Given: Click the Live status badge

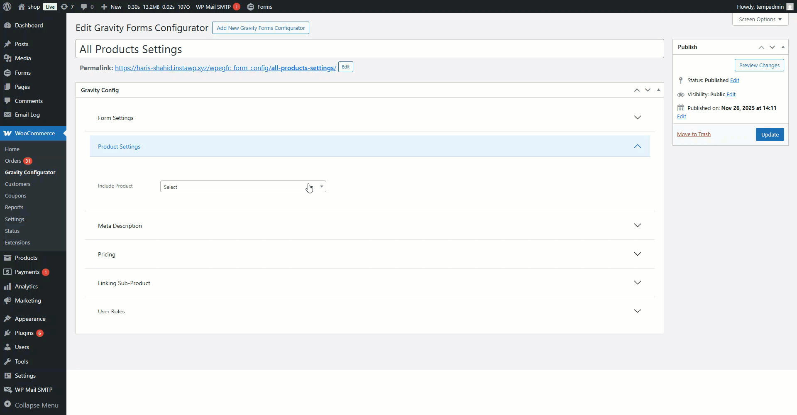Looking at the screenshot, I should point(50,7).
